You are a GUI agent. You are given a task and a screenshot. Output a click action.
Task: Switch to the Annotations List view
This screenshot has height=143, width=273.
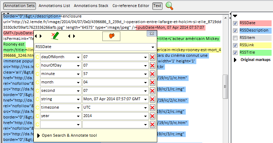[x=54, y=6]
